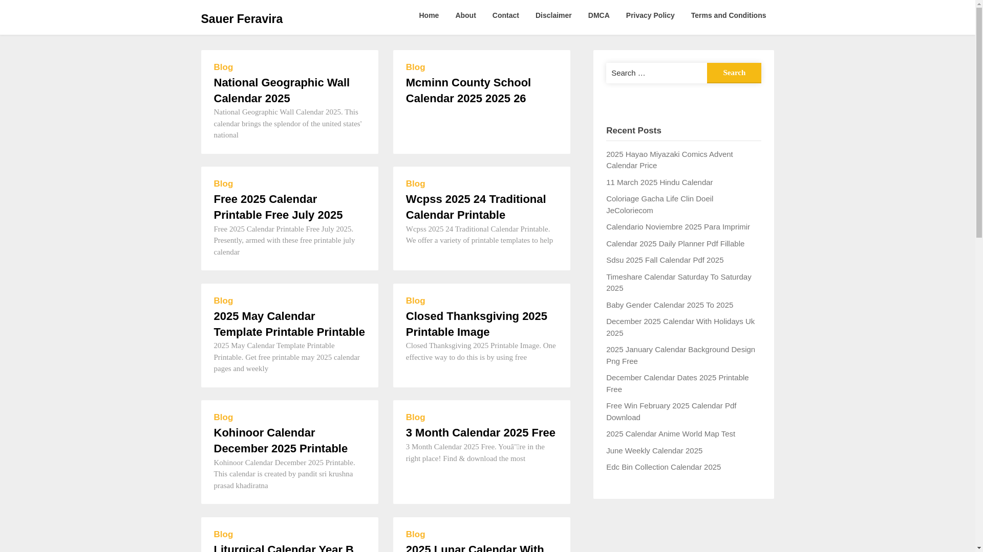This screenshot has width=983, height=552.
Task: Open Privacy Policy from the top menu
Action: 650,15
